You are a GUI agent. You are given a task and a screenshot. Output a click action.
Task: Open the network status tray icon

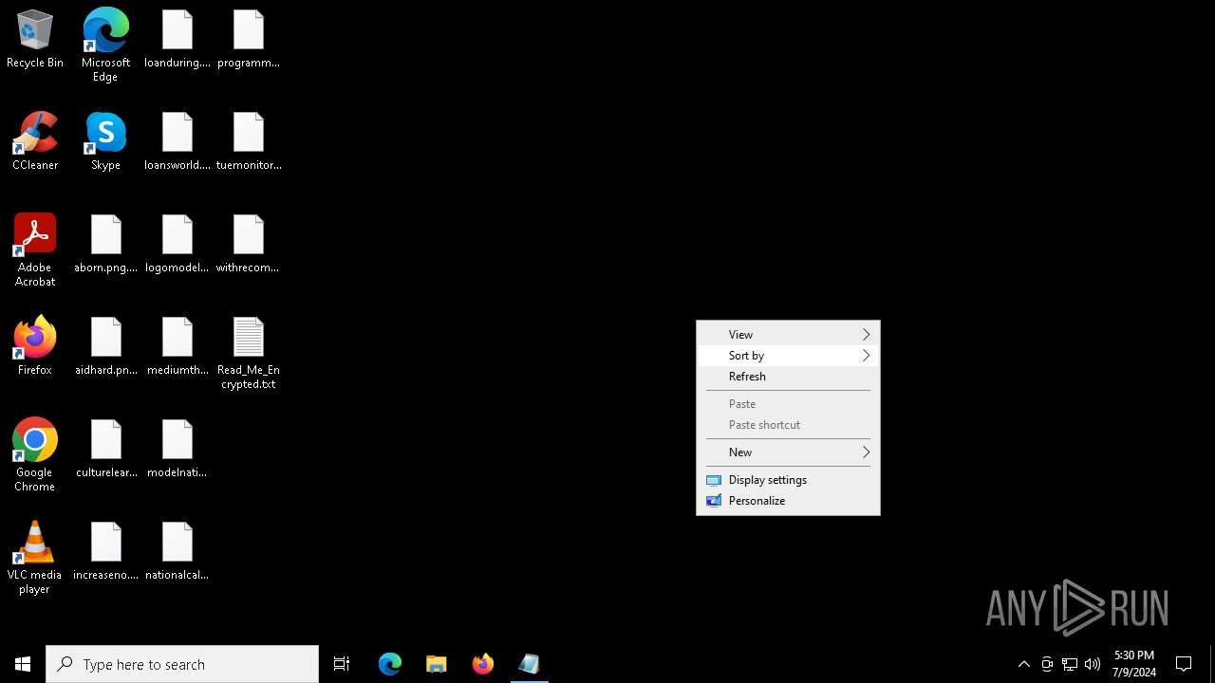coord(1070,664)
